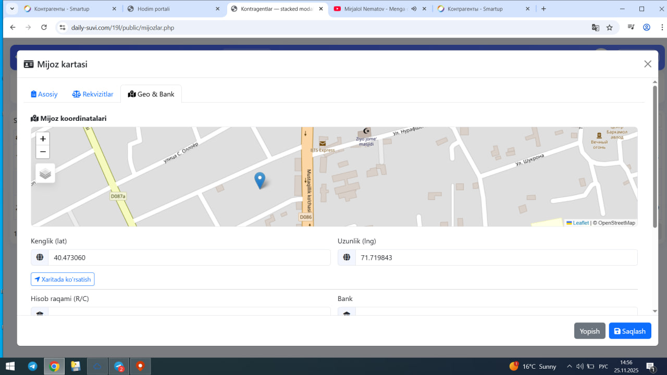Open the Windows notification center
667x375 pixels.
click(x=650, y=366)
